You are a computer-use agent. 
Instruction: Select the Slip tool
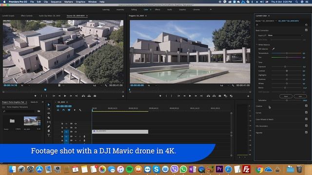pos(49,122)
